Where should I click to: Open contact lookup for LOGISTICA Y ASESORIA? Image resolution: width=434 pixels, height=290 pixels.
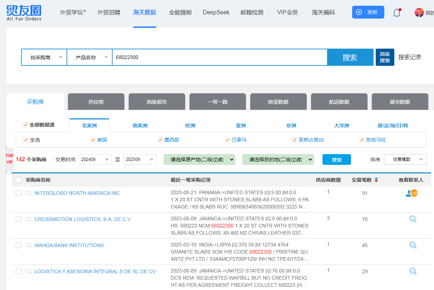[x=413, y=271]
